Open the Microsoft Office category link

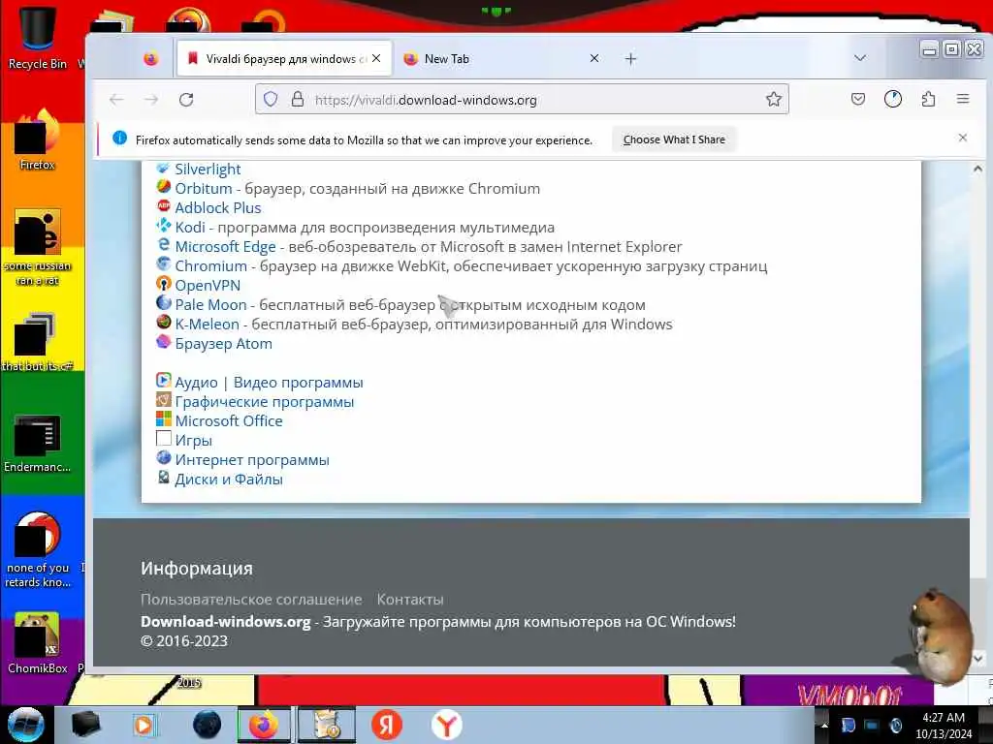pos(229,420)
